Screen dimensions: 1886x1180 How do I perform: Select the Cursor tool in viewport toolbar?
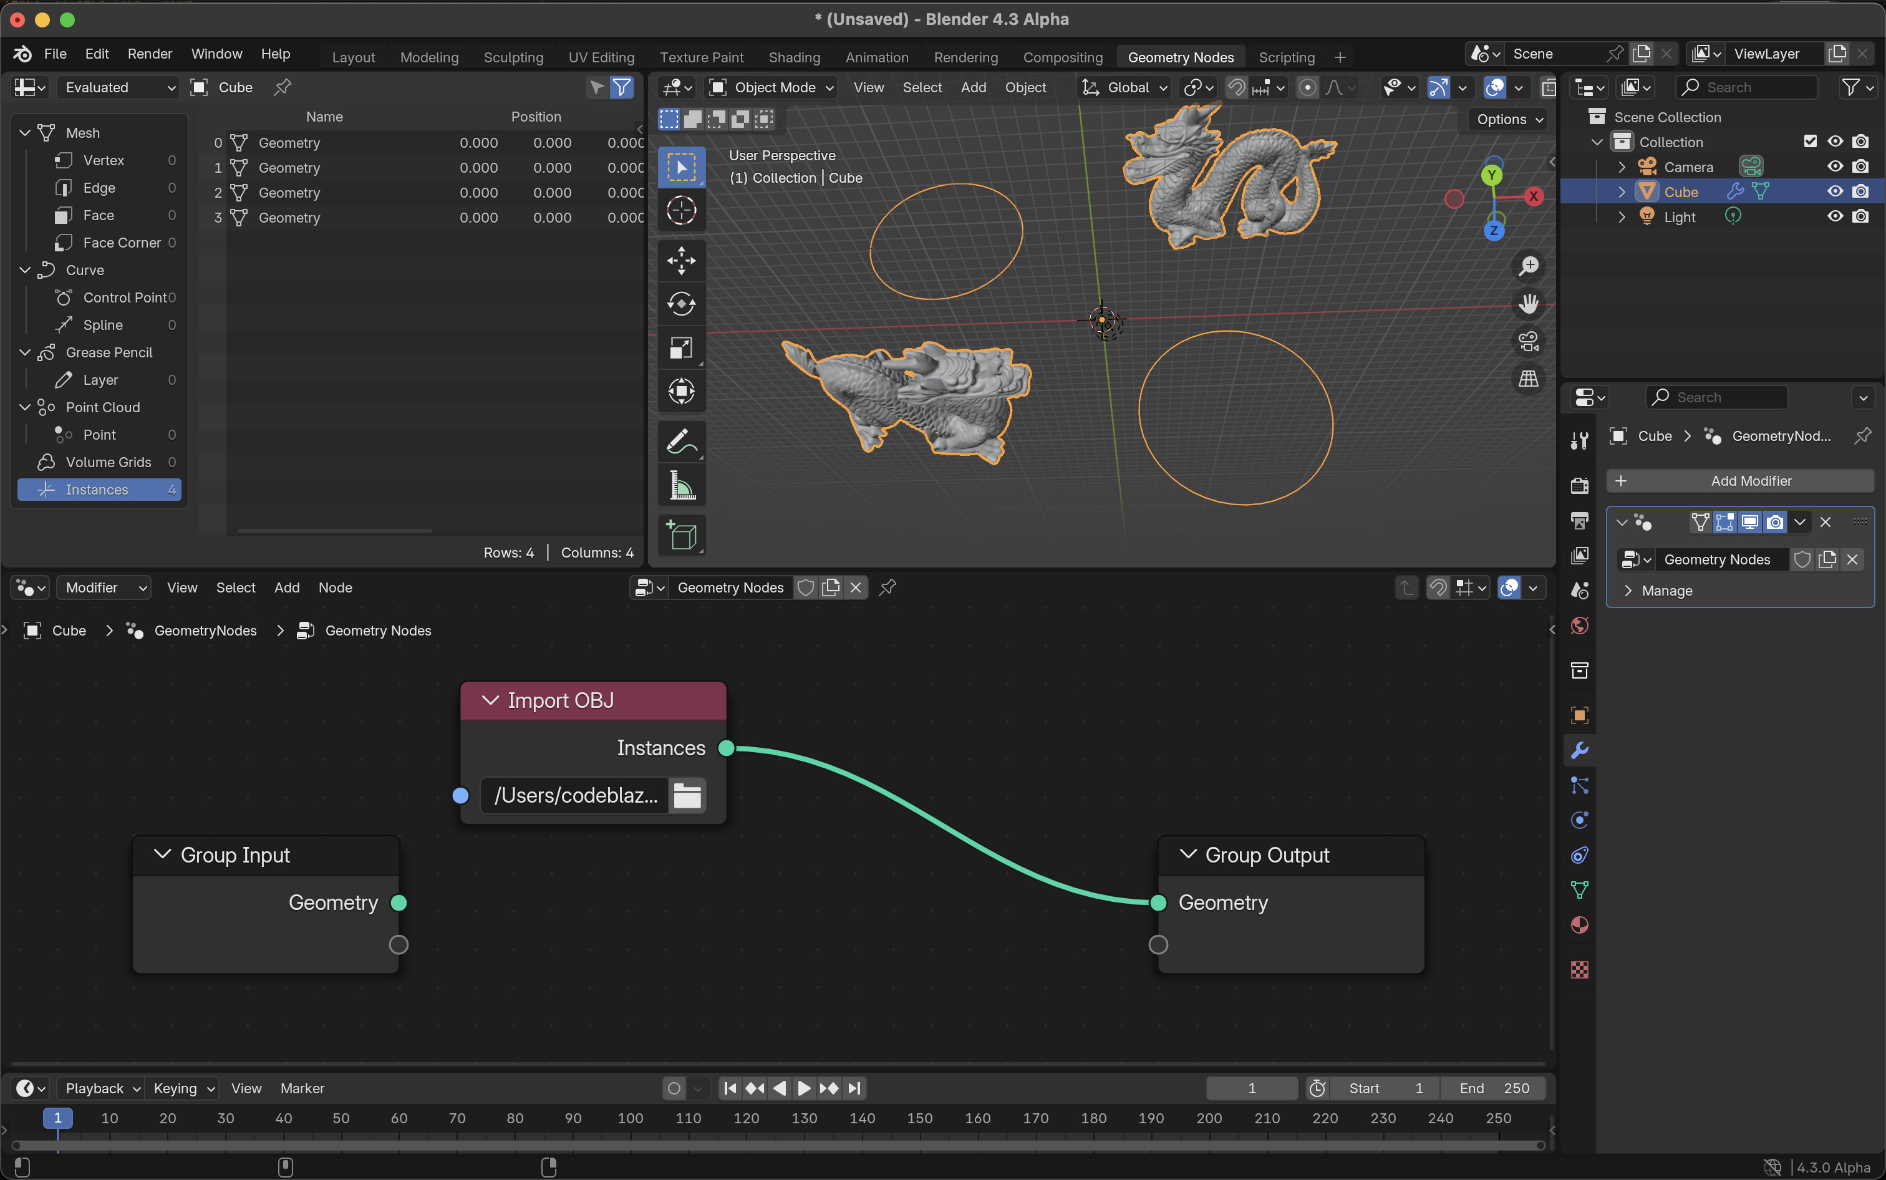(x=681, y=210)
